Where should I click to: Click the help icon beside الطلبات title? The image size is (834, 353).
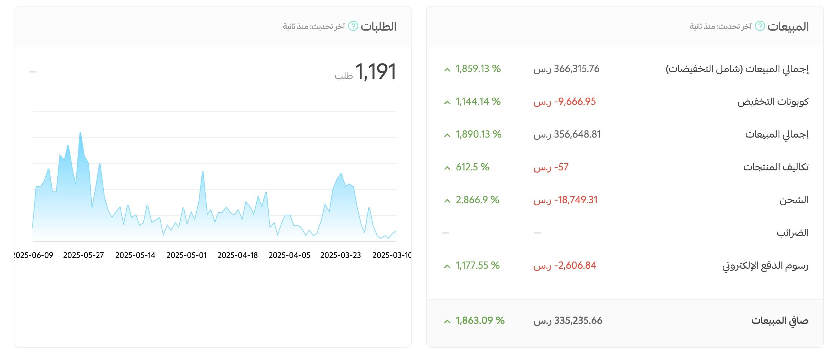click(x=353, y=26)
